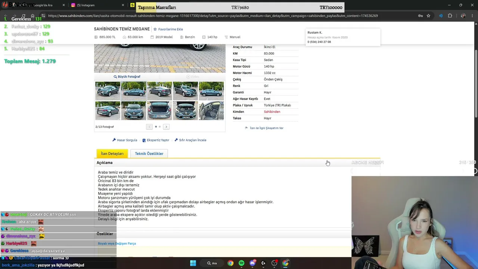Screen dimensions: 478x269
Task: Go to previous thumbnail page arrow
Action: 149,127
